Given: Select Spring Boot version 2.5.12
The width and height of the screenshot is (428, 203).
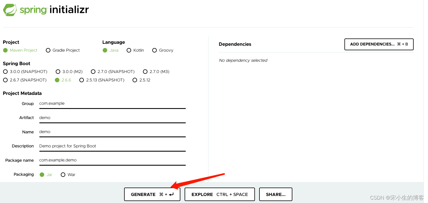Looking at the screenshot, I should coord(141,80).
